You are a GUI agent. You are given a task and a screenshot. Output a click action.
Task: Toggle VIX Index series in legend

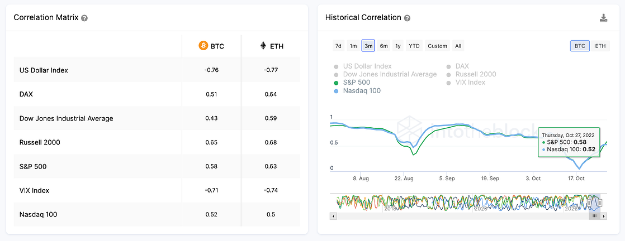466,83
